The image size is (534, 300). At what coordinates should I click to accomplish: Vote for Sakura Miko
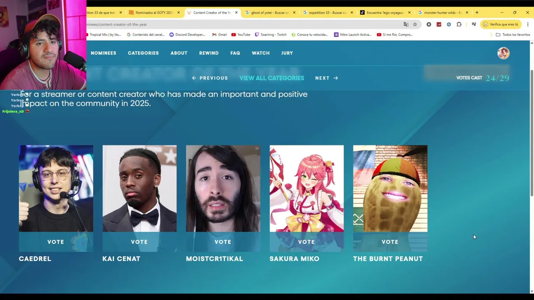307,242
